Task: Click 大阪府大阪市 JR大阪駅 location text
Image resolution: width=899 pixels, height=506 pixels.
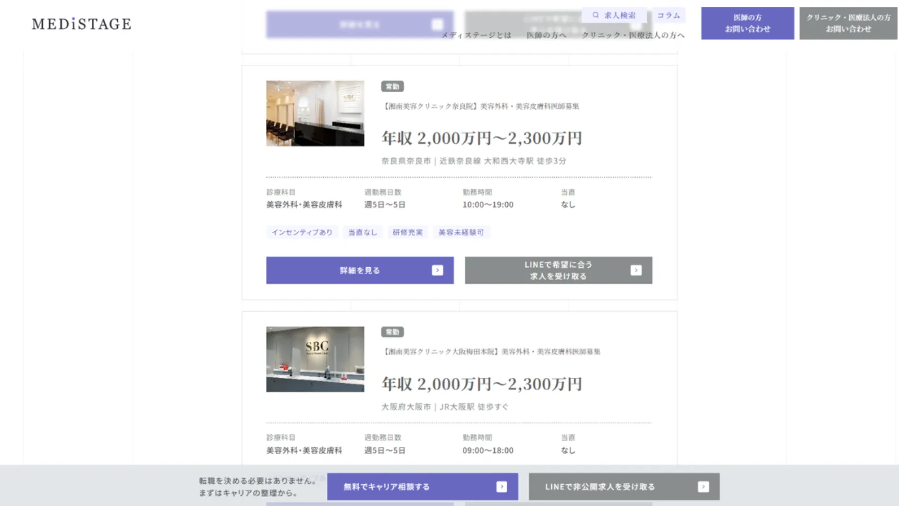Action: [445, 406]
